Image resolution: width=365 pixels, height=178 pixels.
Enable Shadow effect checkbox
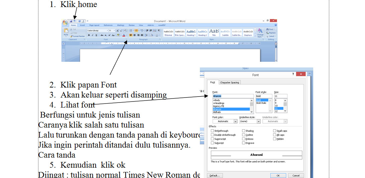click(243, 131)
